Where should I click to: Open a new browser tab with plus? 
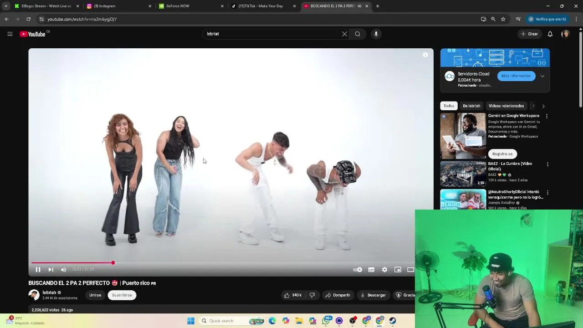point(378,6)
